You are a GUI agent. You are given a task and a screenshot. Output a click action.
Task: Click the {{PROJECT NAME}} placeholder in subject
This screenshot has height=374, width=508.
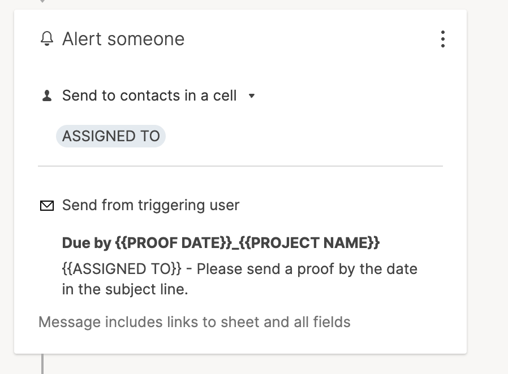click(x=313, y=243)
